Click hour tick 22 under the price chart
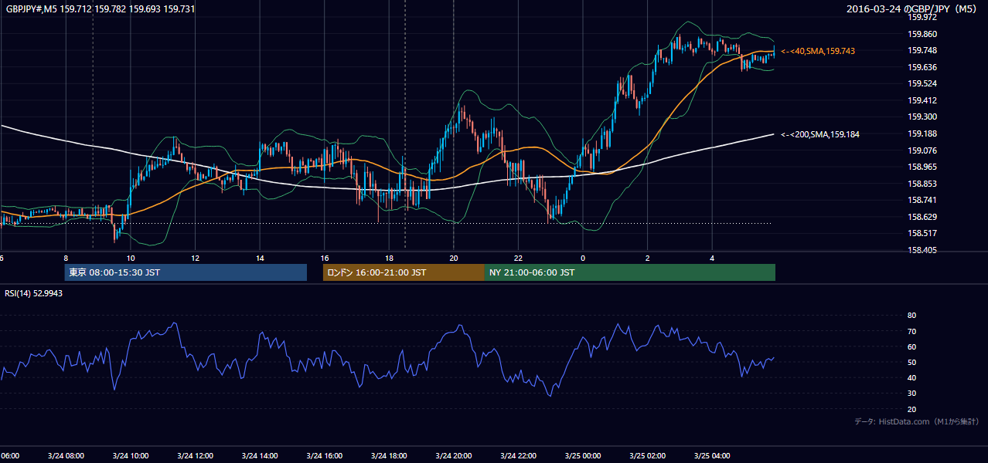Viewport: 988px width, 463px height. click(x=518, y=259)
